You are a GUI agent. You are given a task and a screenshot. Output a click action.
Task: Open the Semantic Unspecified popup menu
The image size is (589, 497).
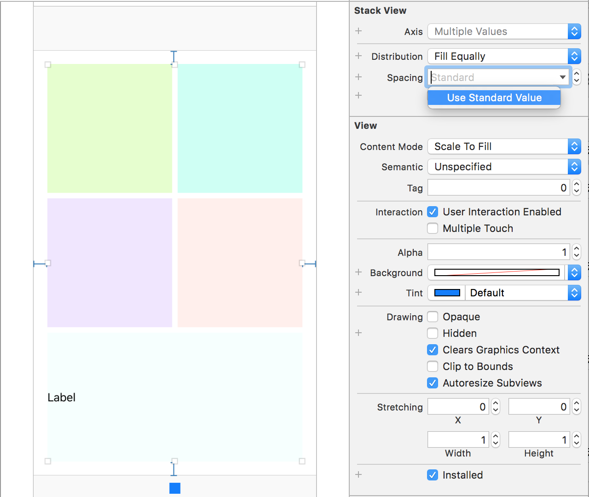(504, 167)
